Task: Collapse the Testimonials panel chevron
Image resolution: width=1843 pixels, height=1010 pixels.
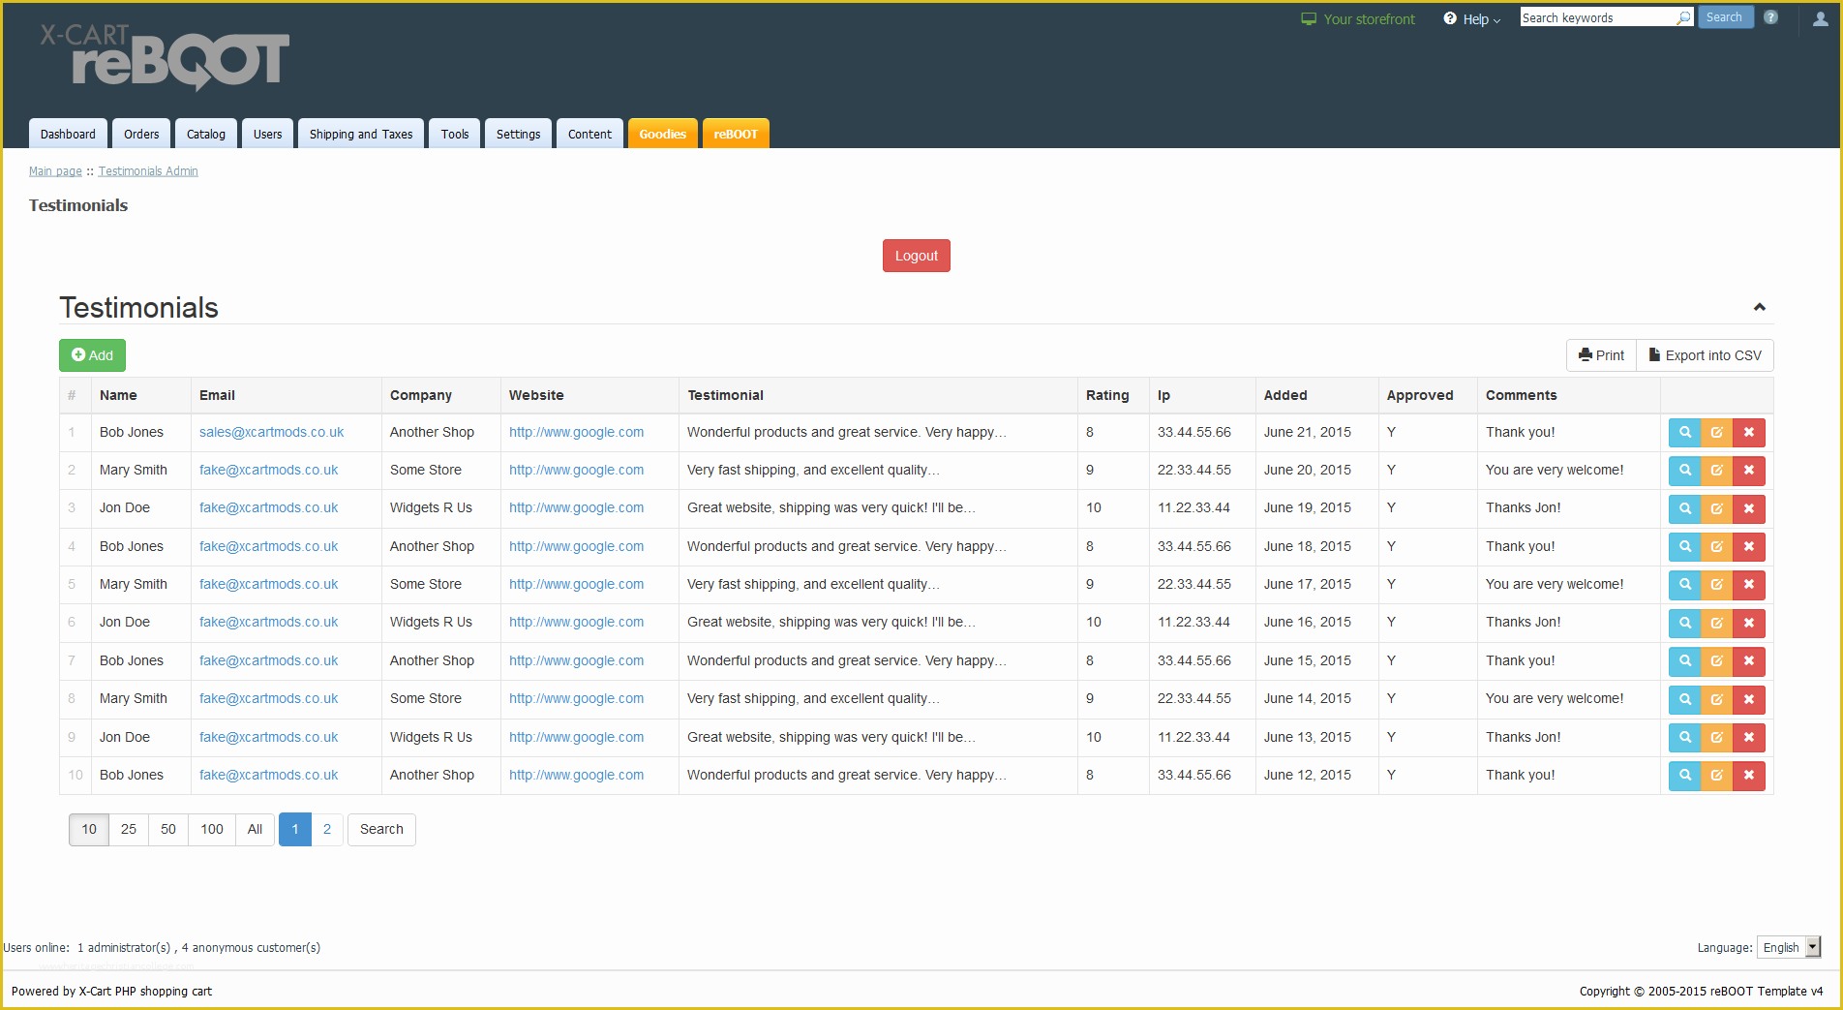Action: tap(1759, 307)
